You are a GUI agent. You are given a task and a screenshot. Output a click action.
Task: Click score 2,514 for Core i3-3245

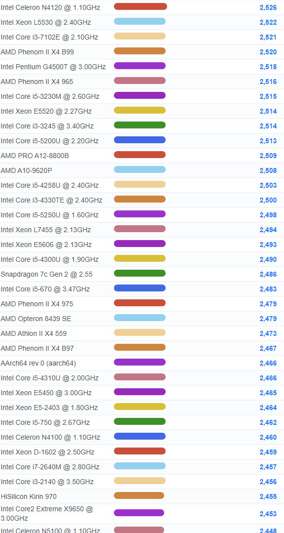268,126
